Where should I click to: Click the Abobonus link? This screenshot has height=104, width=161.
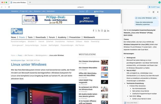(37, 11)
